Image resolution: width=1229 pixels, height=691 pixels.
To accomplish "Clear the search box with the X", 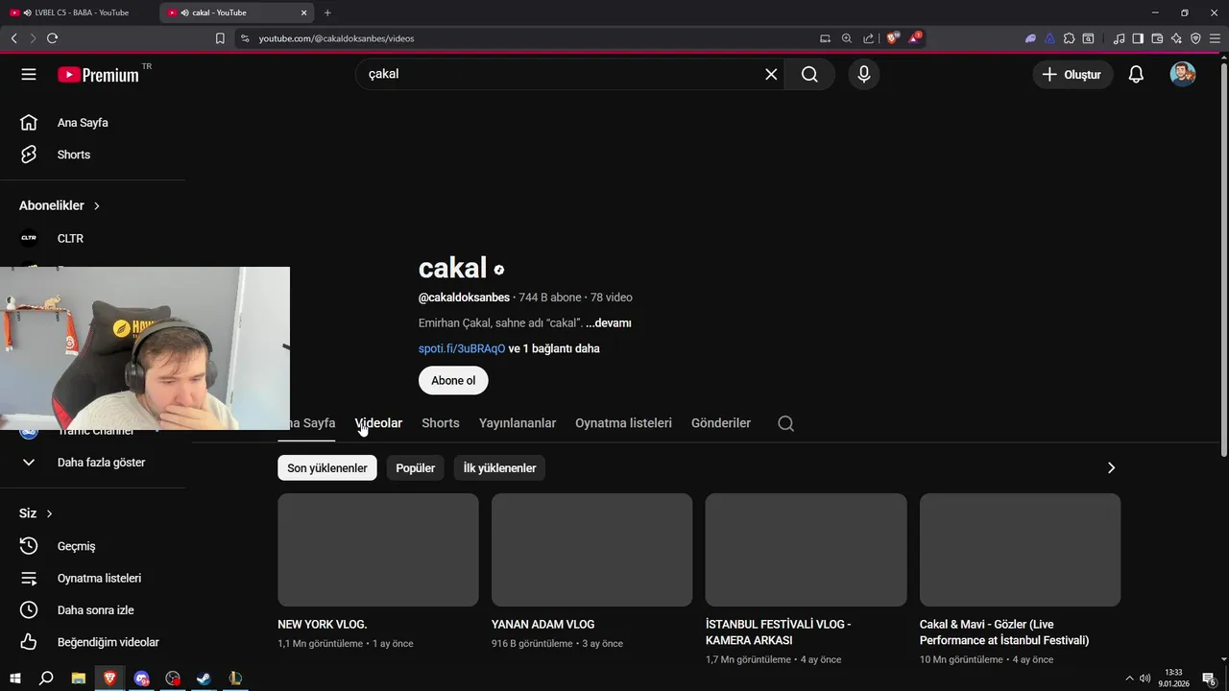I will [771, 74].
